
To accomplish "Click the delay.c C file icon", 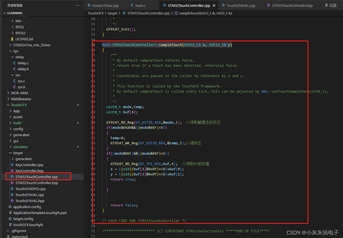I will tap(14, 63).
